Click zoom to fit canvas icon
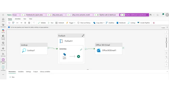This screenshot has height=95, width=169. click(166, 53)
